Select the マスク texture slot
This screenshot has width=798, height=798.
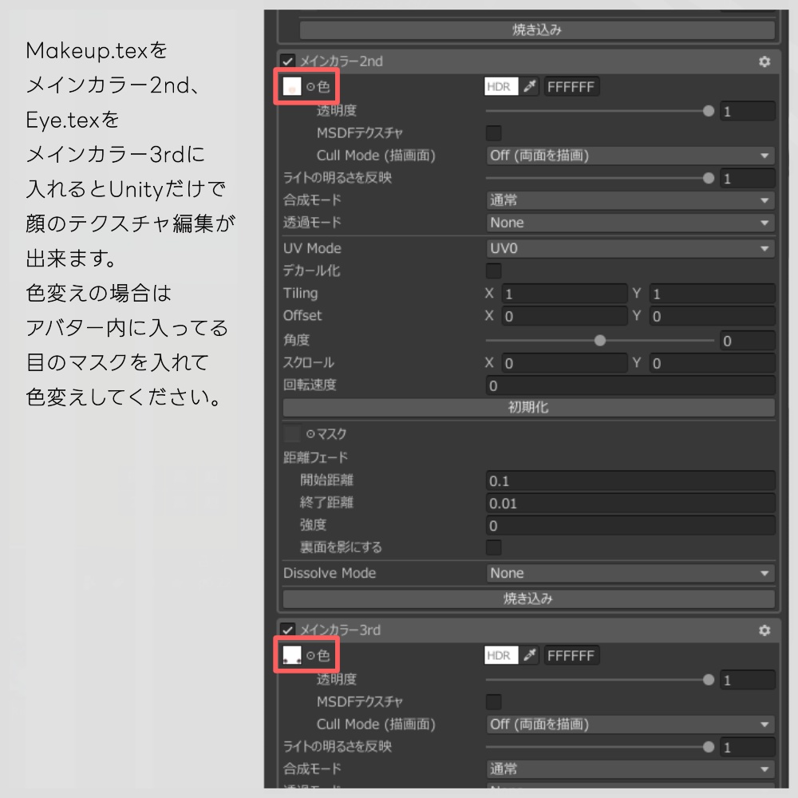pyautogui.click(x=294, y=433)
